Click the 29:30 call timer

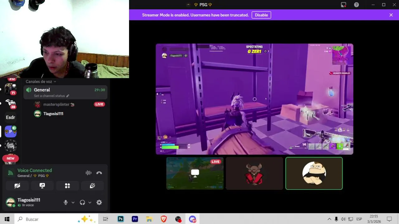[x=100, y=90]
